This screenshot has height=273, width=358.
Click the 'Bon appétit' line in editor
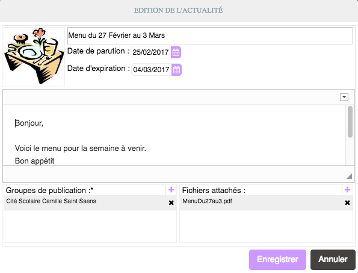tap(34, 161)
